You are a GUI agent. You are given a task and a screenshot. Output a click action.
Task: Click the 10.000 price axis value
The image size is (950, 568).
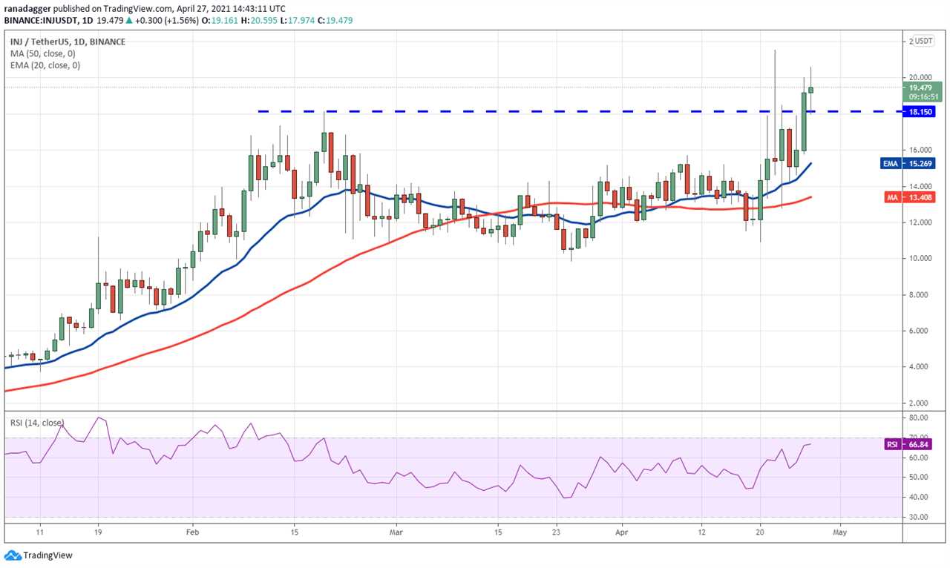tap(921, 259)
